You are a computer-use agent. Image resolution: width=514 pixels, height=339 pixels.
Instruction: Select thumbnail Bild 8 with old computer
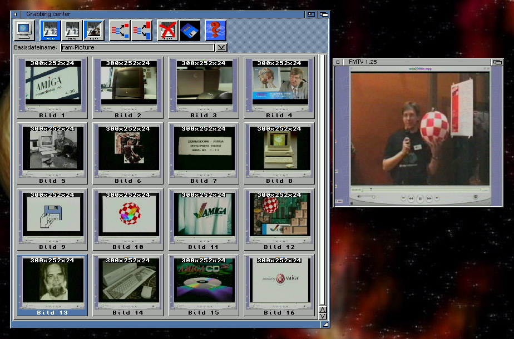(x=279, y=153)
